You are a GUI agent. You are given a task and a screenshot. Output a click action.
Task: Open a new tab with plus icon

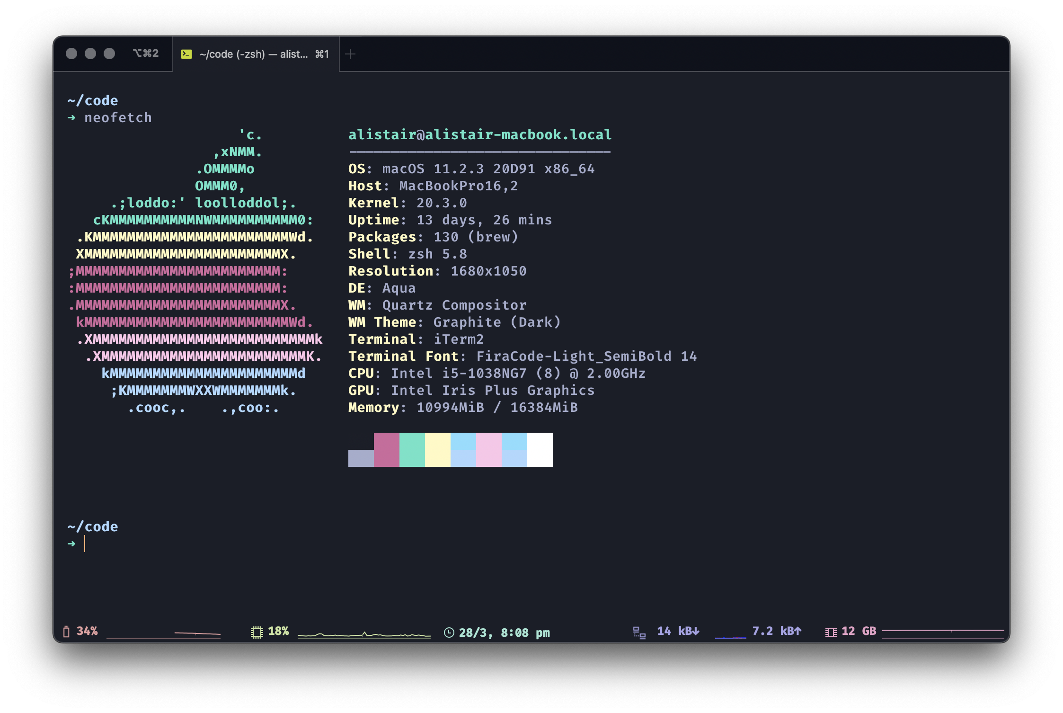pyautogui.click(x=350, y=54)
